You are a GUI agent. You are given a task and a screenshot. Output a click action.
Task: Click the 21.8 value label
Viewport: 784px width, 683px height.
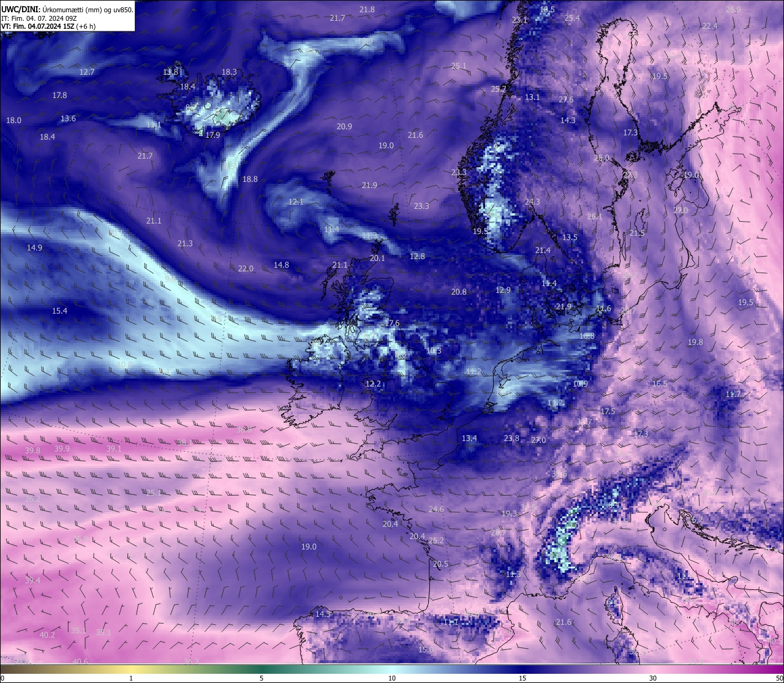[x=367, y=9]
